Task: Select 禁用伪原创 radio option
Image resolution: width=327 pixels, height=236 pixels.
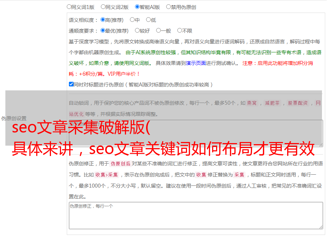Action: tap(168, 7)
